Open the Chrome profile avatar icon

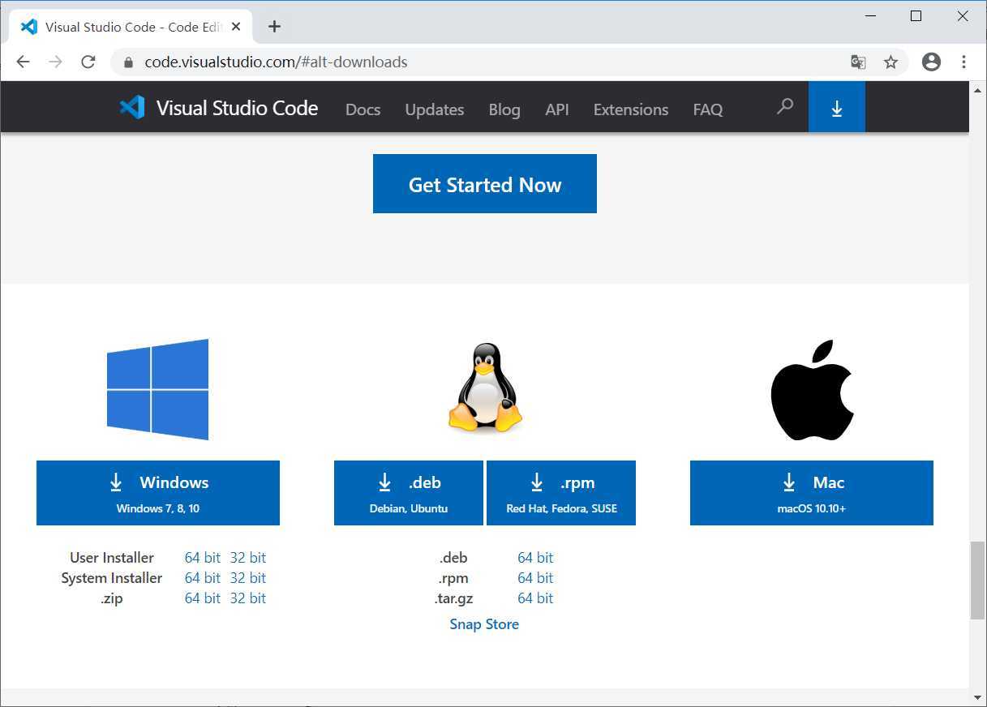point(931,62)
